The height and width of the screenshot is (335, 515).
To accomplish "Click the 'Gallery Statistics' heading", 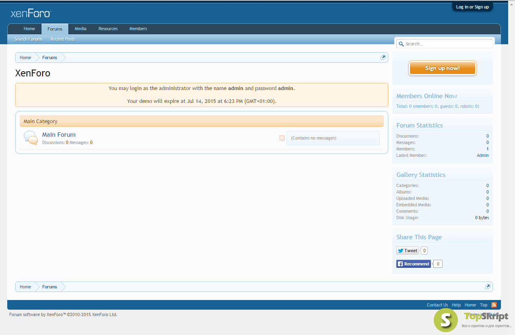I will (x=421, y=175).
